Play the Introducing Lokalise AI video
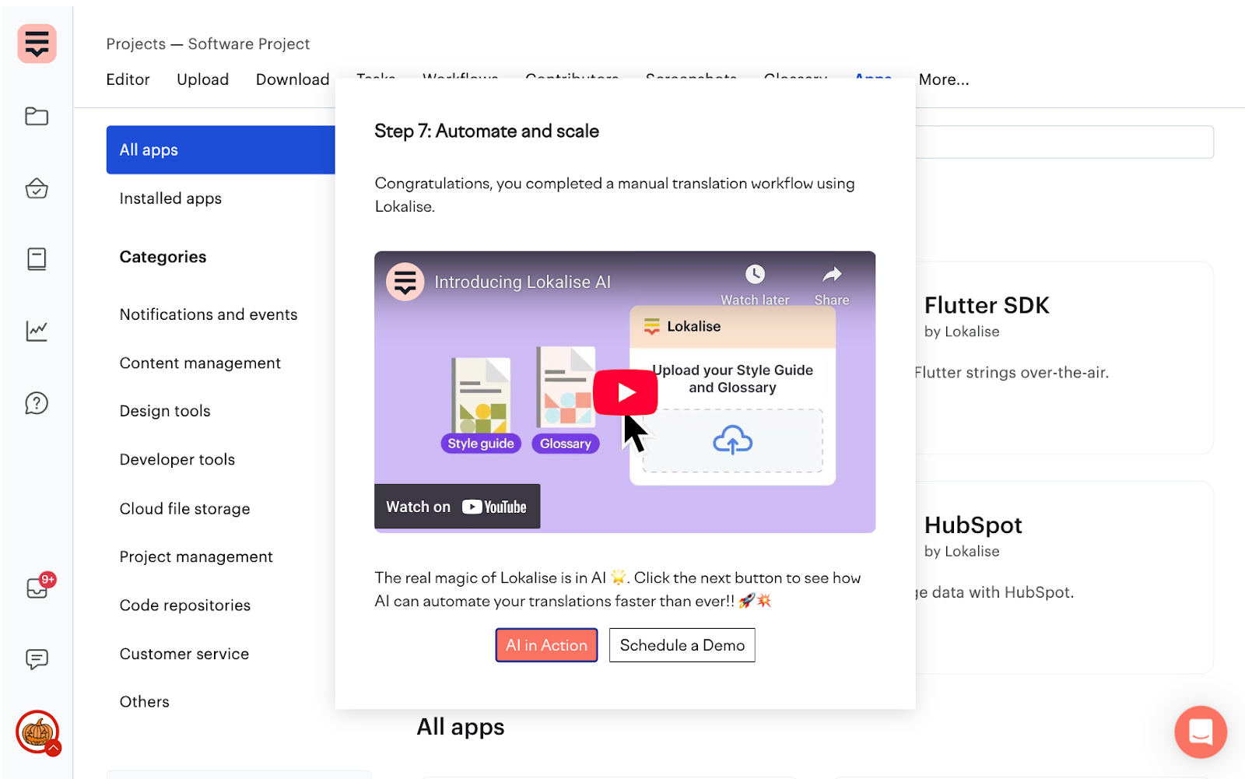Viewport: 1245px width, 779px height. coord(626,392)
